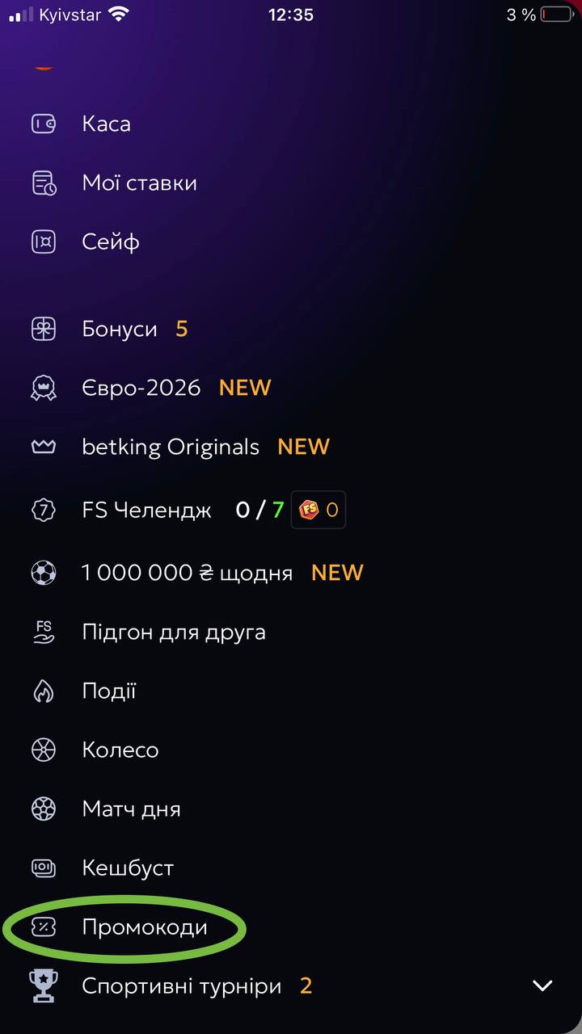Go to Матч дня section
This screenshot has height=1034, width=582.
pos(131,809)
